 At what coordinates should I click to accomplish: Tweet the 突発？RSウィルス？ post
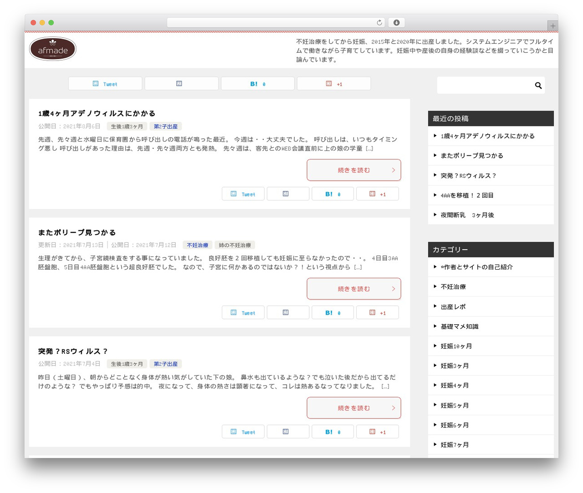pos(243,432)
